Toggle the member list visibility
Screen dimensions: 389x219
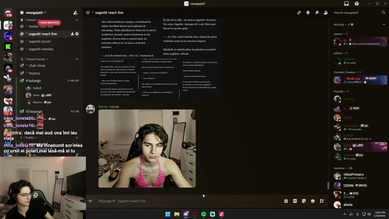(326, 12)
